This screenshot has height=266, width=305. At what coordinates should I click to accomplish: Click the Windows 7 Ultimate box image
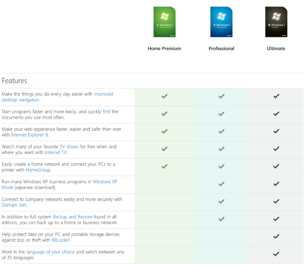[x=276, y=22]
